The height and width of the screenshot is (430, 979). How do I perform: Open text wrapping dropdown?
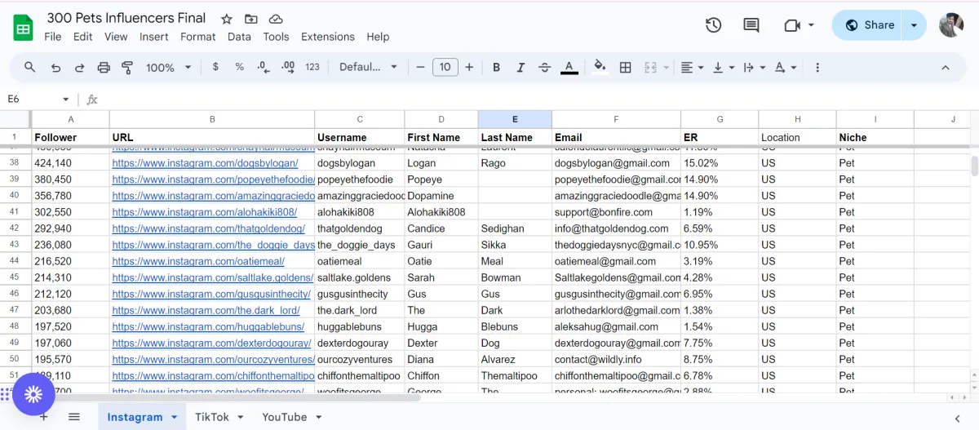(x=755, y=68)
